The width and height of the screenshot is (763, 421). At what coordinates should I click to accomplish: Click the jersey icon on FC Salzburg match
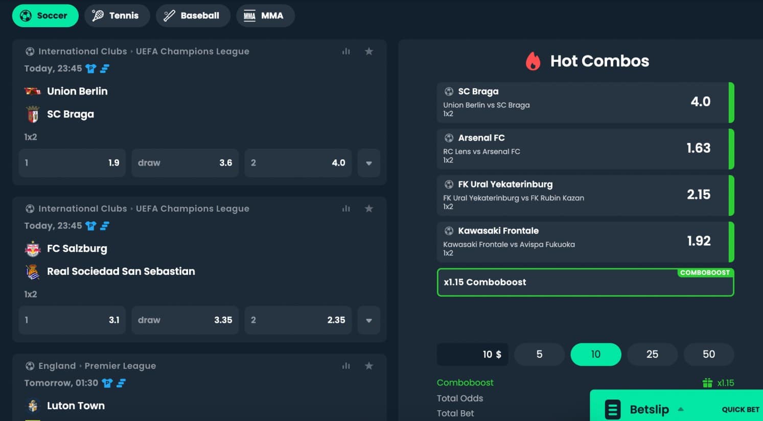point(91,226)
